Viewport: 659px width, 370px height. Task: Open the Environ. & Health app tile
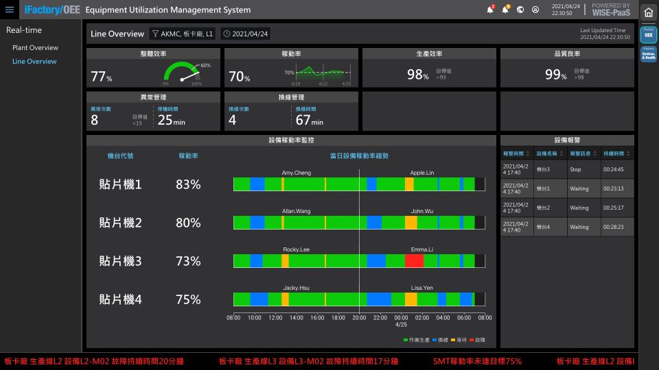[648, 54]
